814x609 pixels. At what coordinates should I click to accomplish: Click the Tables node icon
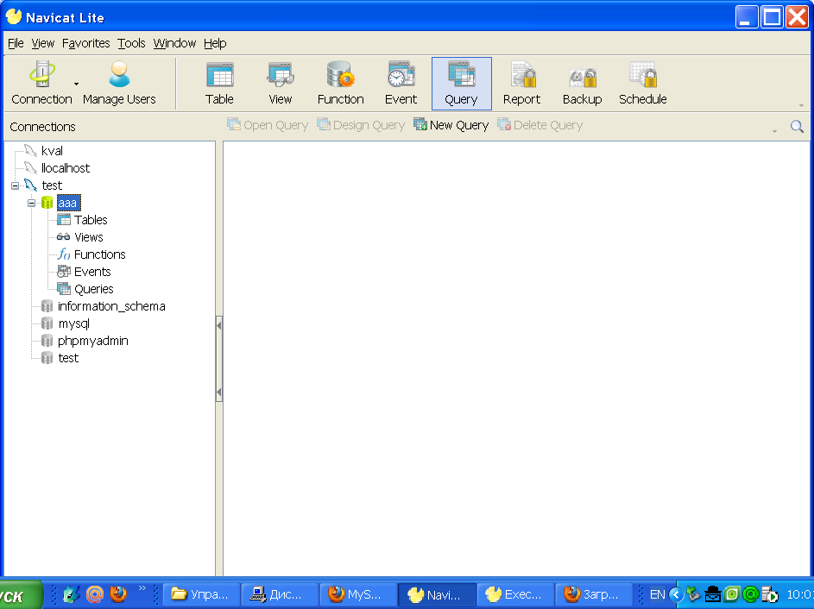point(64,220)
